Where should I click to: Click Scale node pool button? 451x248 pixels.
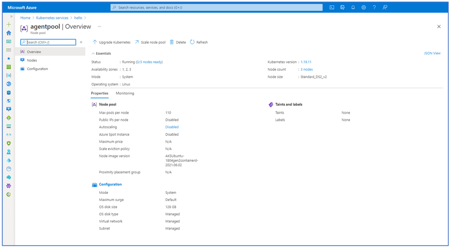coord(150,42)
